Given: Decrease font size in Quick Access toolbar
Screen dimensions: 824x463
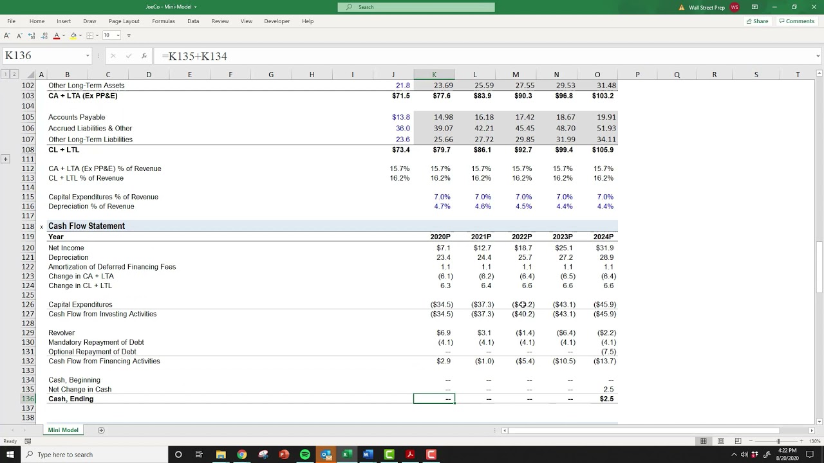Looking at the screenshot, I should pos(19,35).
